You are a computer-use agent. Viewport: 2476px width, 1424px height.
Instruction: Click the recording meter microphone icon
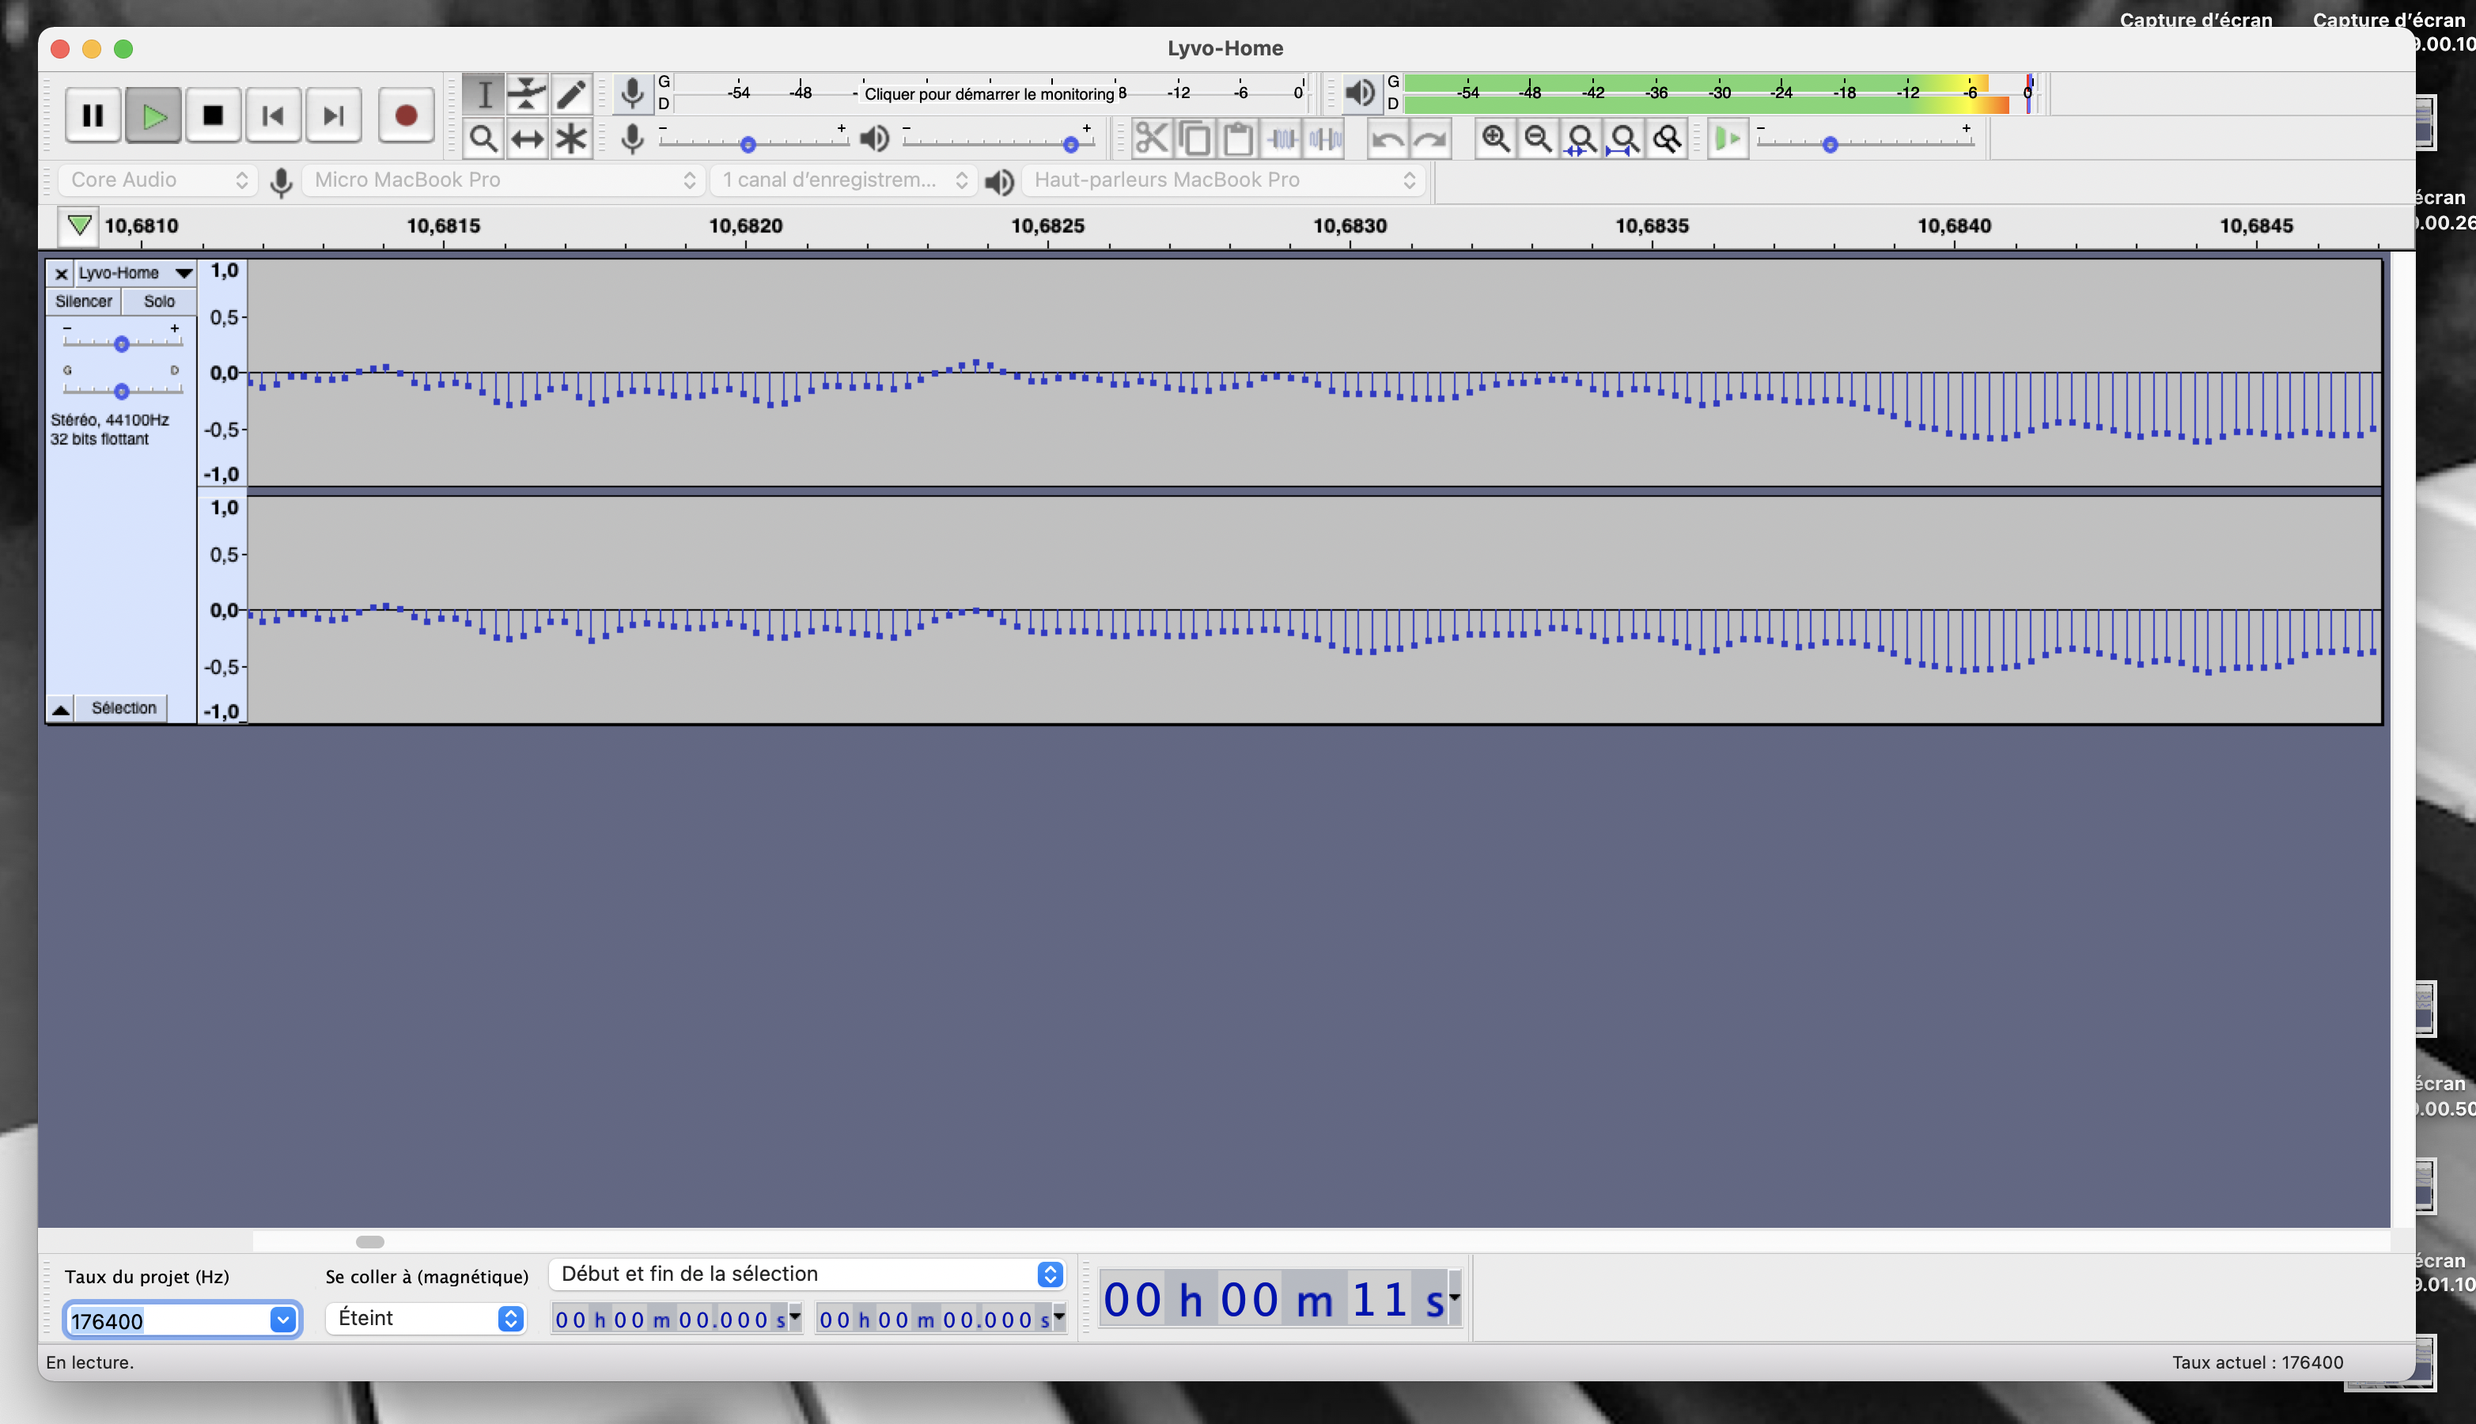(633, 94)
